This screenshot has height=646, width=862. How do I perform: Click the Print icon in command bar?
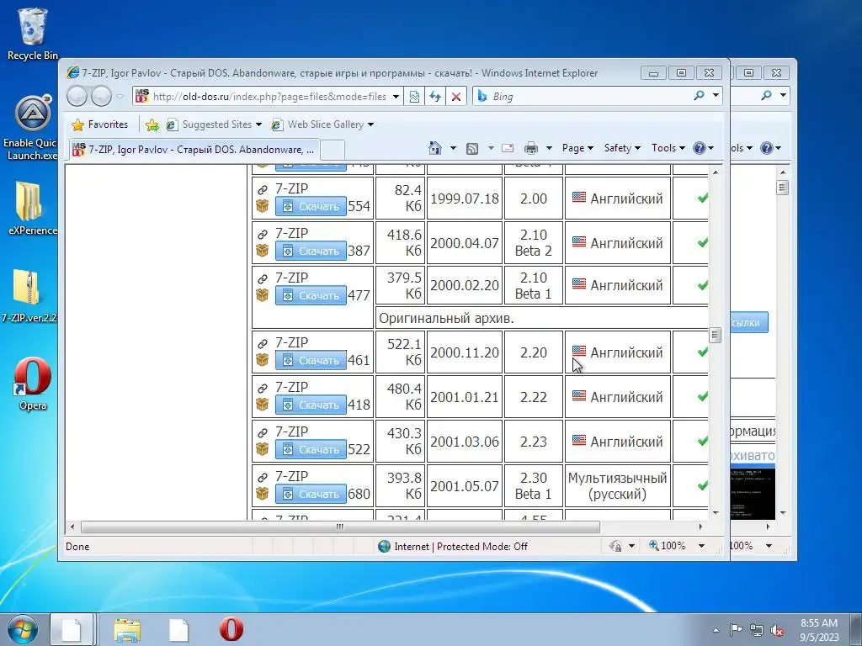point(531,148)
